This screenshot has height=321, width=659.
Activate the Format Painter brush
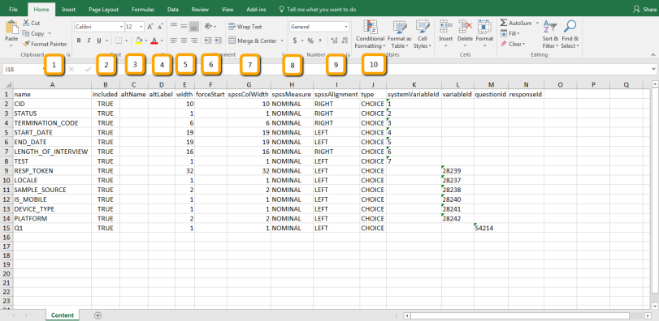click(26, 44)
